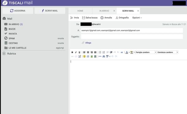Apply the text color (A icon)
This screenshot has height=114, width=187.
(x=127, y=52)
